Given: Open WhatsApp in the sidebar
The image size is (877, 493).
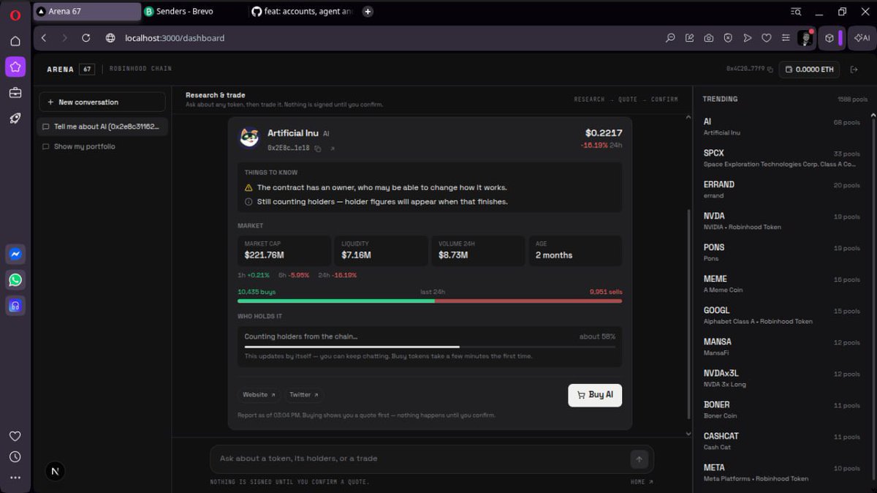Looking at the screenshot, I should [x=15, y=279].
